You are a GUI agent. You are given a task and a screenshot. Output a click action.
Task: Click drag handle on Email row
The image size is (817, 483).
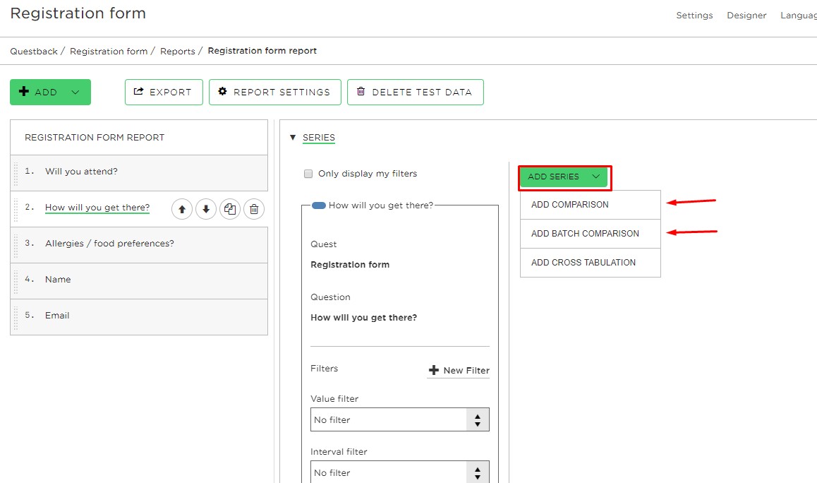(16, 317)
